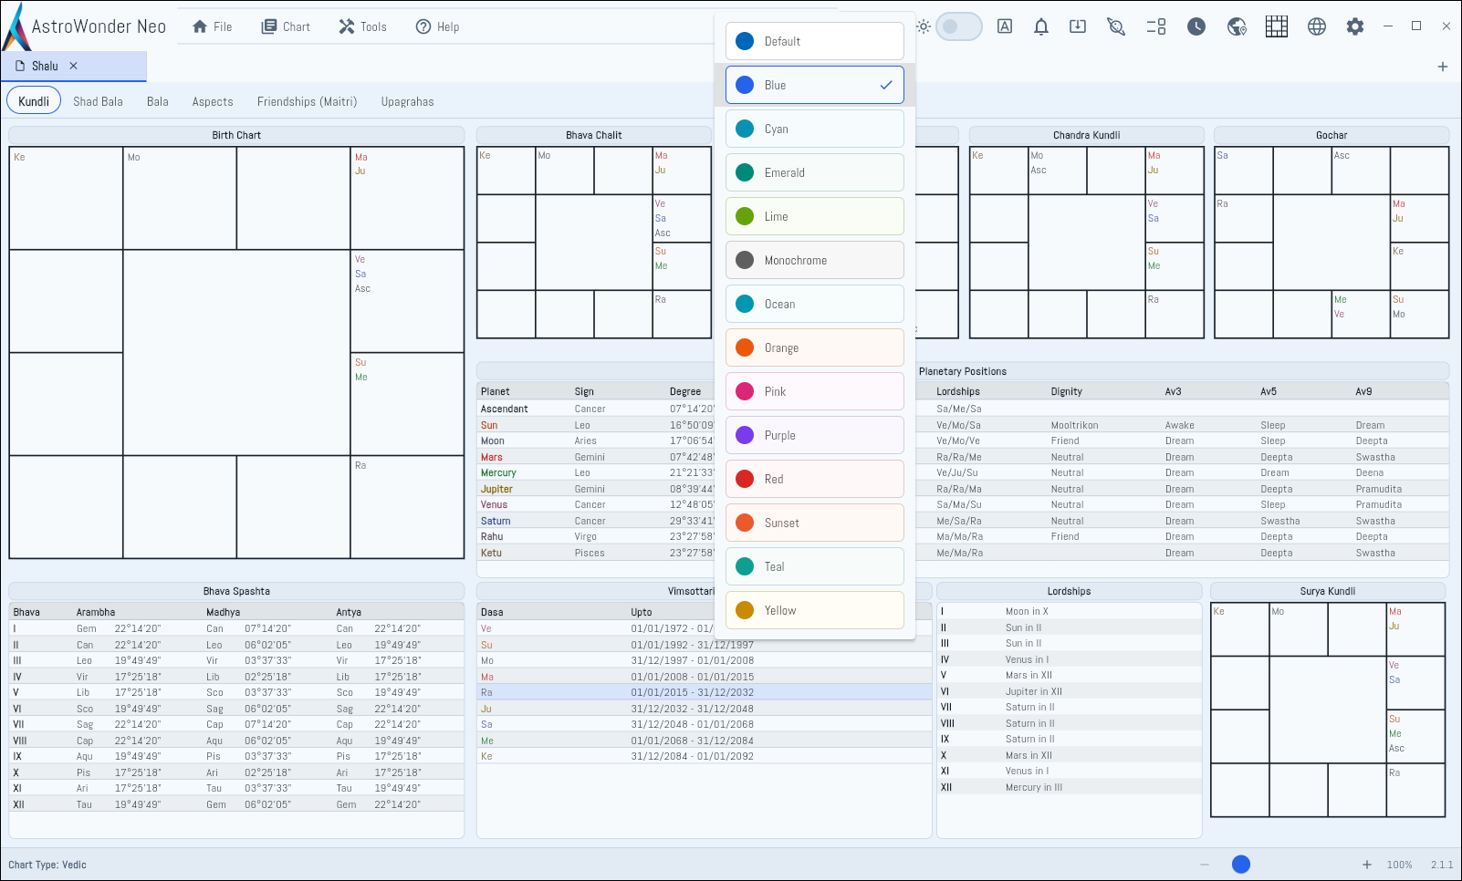Adjust the zoom slider handle
This screenshot has width=1462, height=881.
coord(1241,865)
